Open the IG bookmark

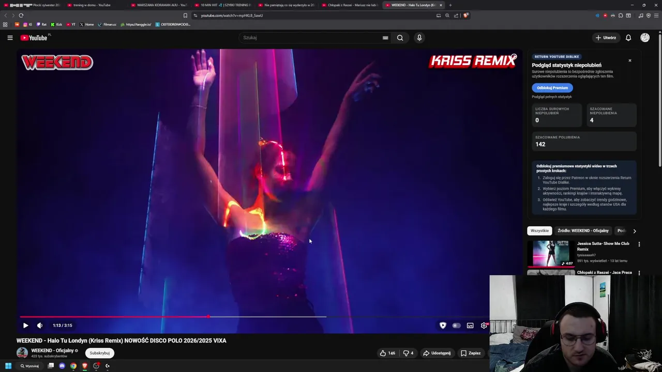(27, 24)
